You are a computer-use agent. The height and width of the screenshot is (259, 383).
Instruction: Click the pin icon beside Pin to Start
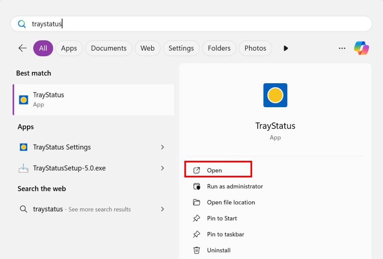[x=197, y=219]
